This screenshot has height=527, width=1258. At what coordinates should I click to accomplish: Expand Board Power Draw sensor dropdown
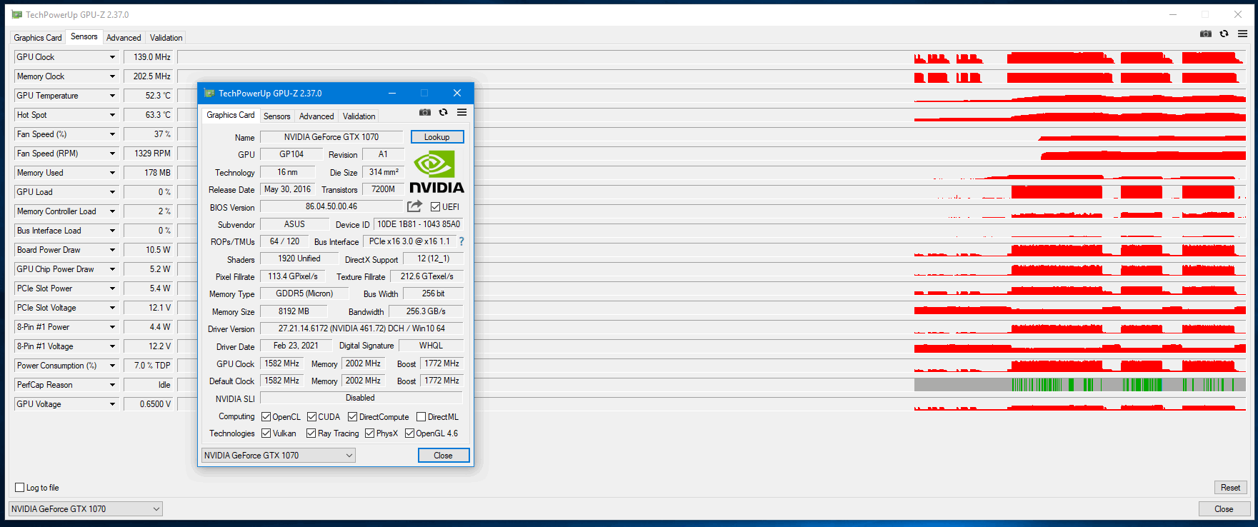(112, 250)
